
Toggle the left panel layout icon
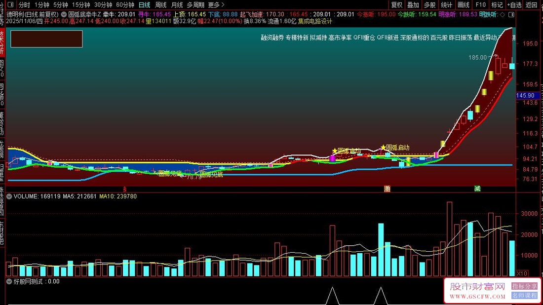(10, 5)
